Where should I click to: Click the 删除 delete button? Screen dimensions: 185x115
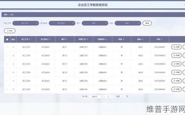pyautogui.click(x=10, y=31)
